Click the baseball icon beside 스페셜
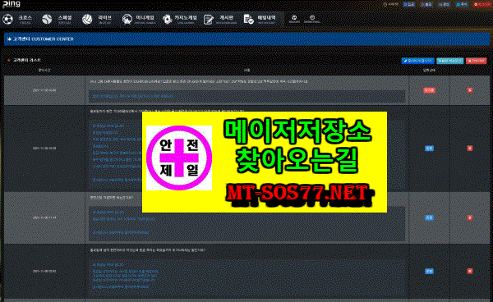493x302 pixels. click(x=47, y=20)
